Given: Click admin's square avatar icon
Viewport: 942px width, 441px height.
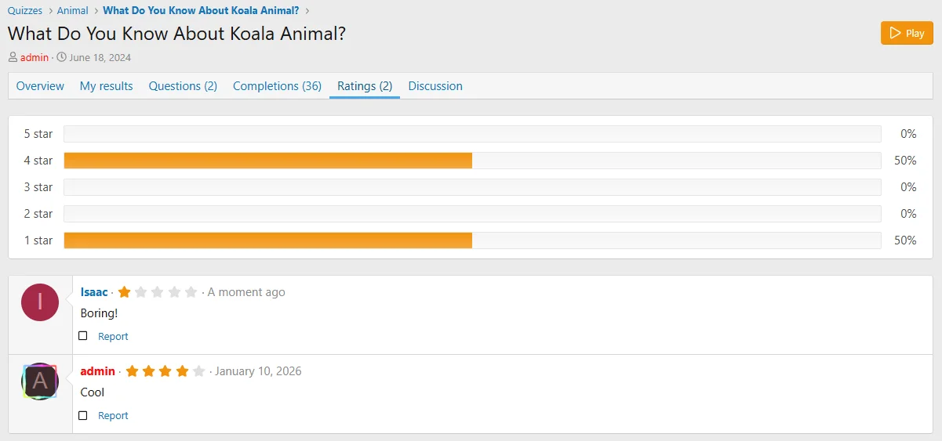Looking at the screenshot, I should [x=40, y=381].
